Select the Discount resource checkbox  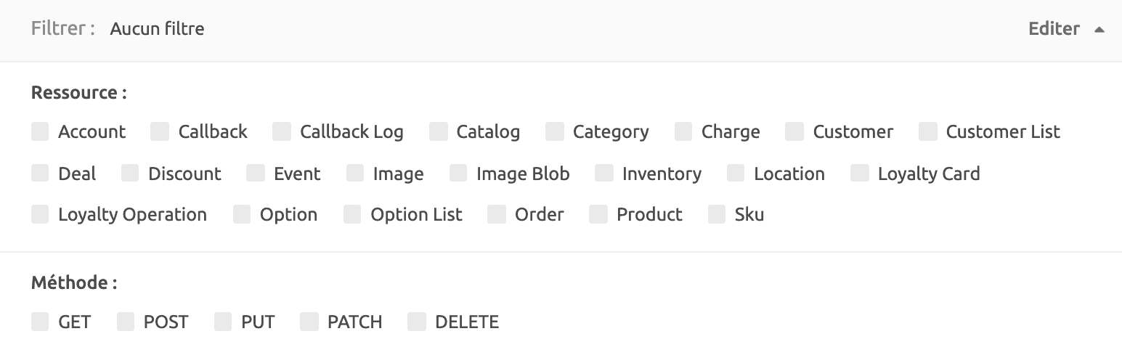(130, 174)
